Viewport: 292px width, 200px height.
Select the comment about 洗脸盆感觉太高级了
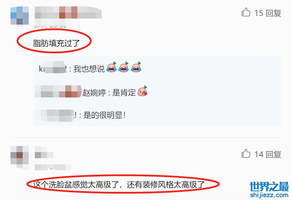pyautogui.click(x=119, y=184)
